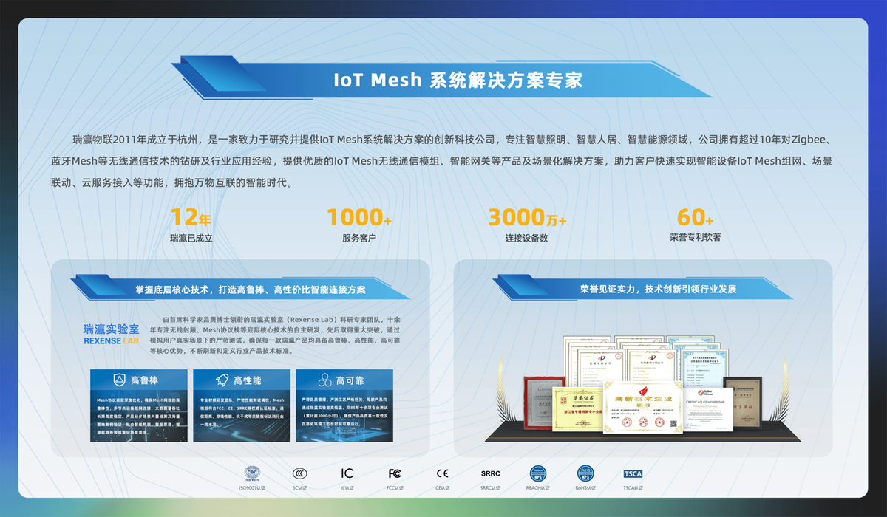887x517 pixels.
Task: Click the TSCA certification logo
Action: (633, 473)
